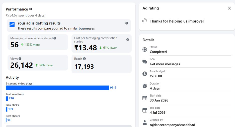
Task: Click 'Your ad is getting results' heading
Action: pos(39,23)
